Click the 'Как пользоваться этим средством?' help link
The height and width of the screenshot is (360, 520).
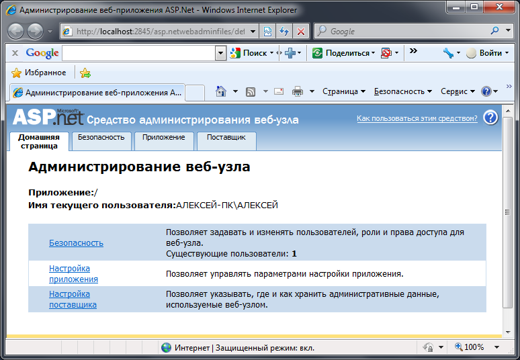click(x=417, y=118)
